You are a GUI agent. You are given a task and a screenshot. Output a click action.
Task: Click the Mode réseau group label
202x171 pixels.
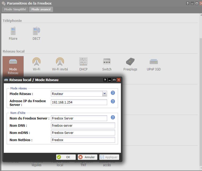click(x=19, y=88)
